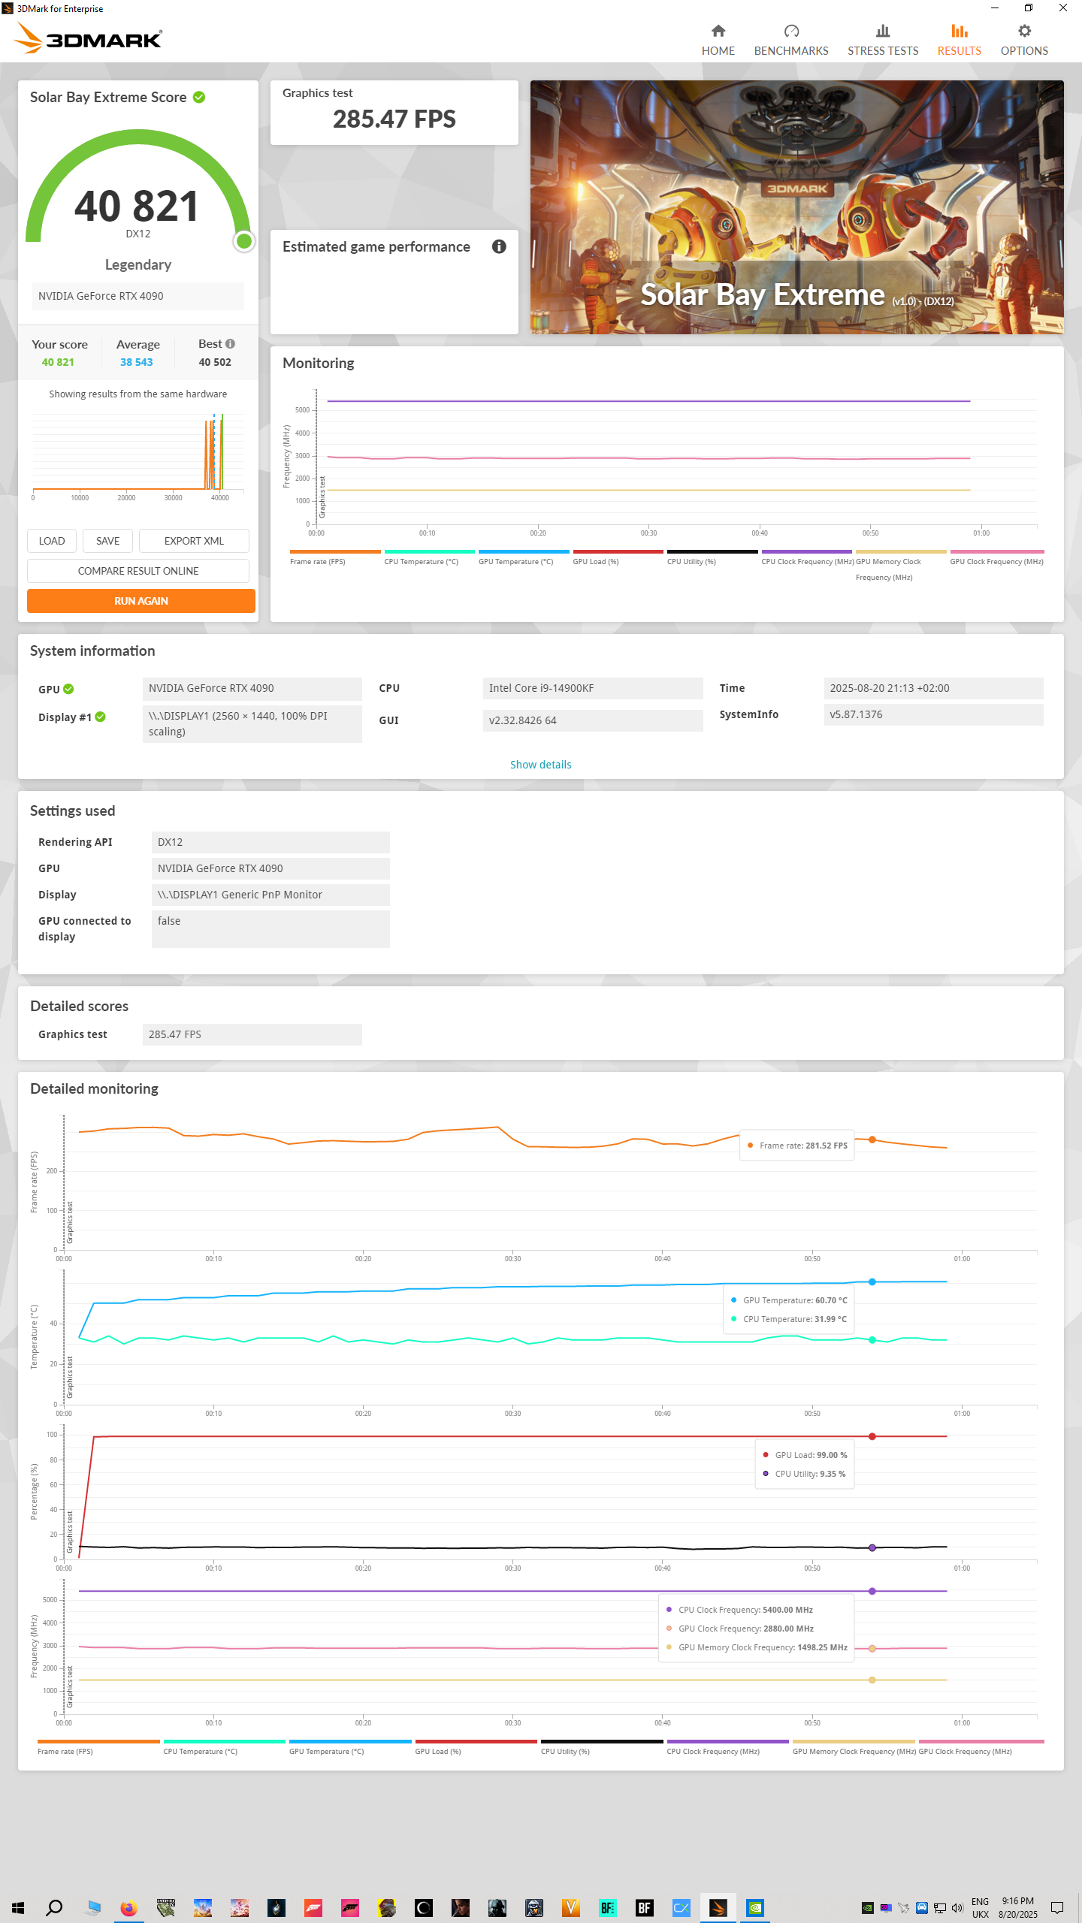This screenshot has height=1923, width=1082.
Task: Click purple CPU Clock Frequency swatch in bottom legend
Action: tap(727, 1741)
